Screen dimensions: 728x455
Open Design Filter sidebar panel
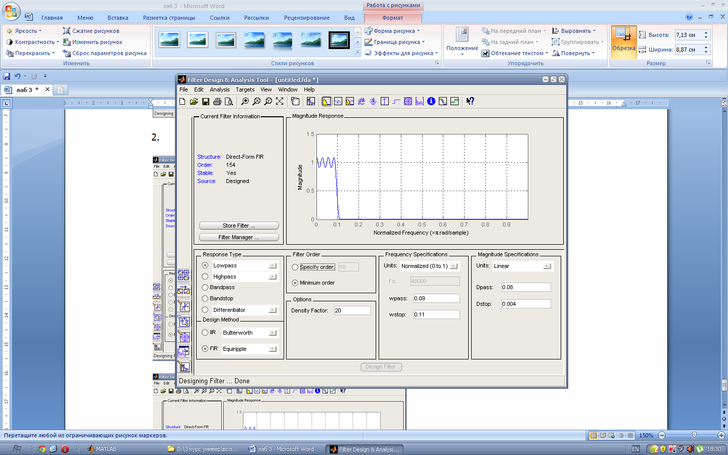coord(184,367)
